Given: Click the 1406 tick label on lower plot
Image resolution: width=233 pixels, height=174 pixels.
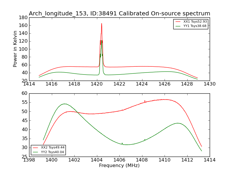Looking at the screenshot, I should pyautogui.click(x=119, y=160).
